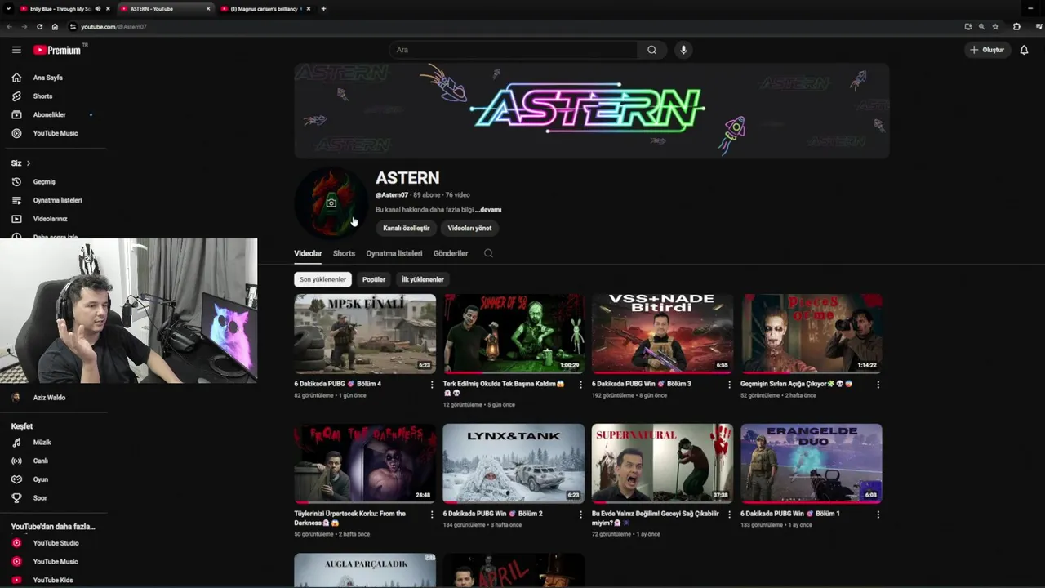
Task: Click the browser address bar URL
Action: [x=113, y=27]
